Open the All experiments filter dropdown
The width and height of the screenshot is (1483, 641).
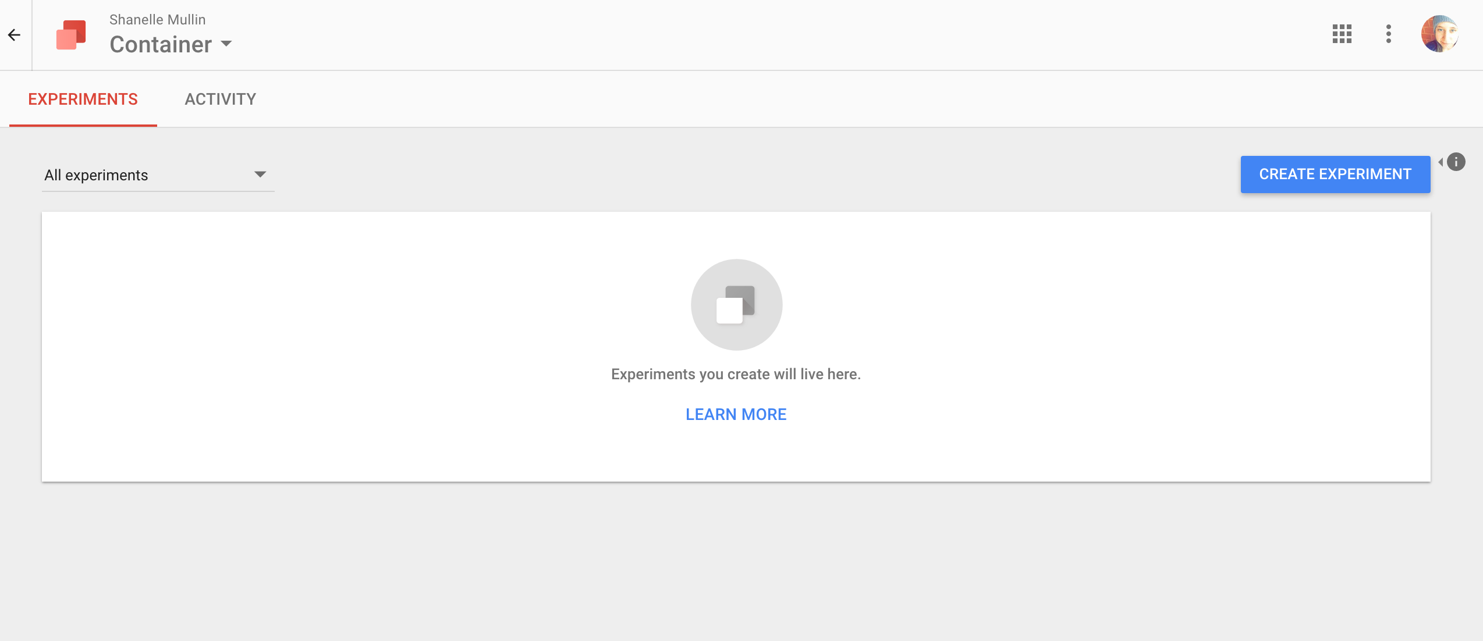point(158,175)
